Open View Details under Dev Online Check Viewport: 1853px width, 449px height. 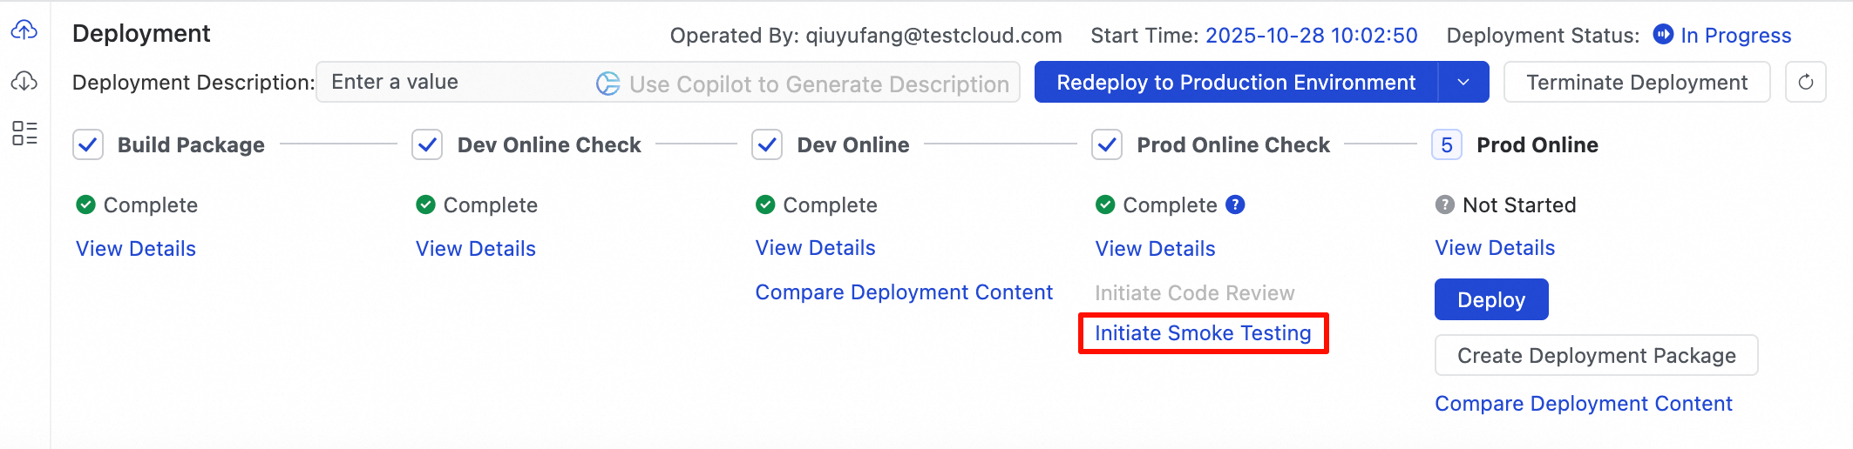coord(476,249)
